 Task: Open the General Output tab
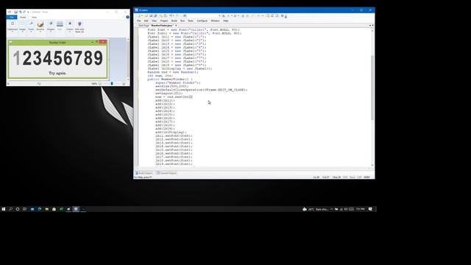(x=166, y=173)
